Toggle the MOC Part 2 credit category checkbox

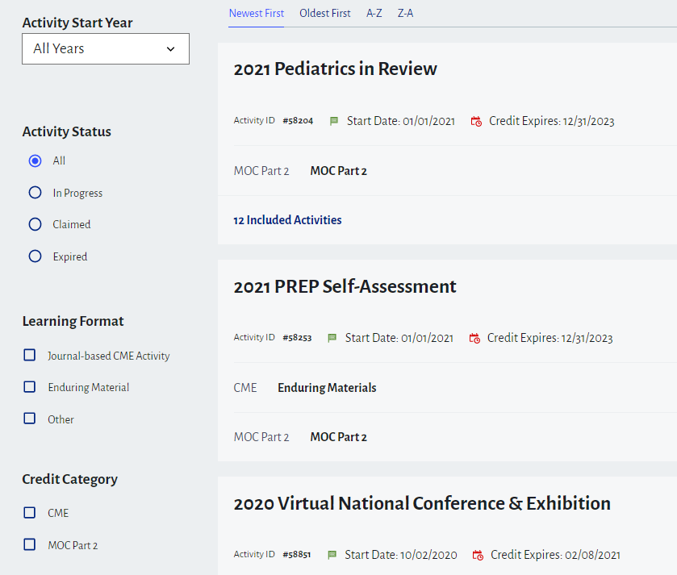coord(30,544)
